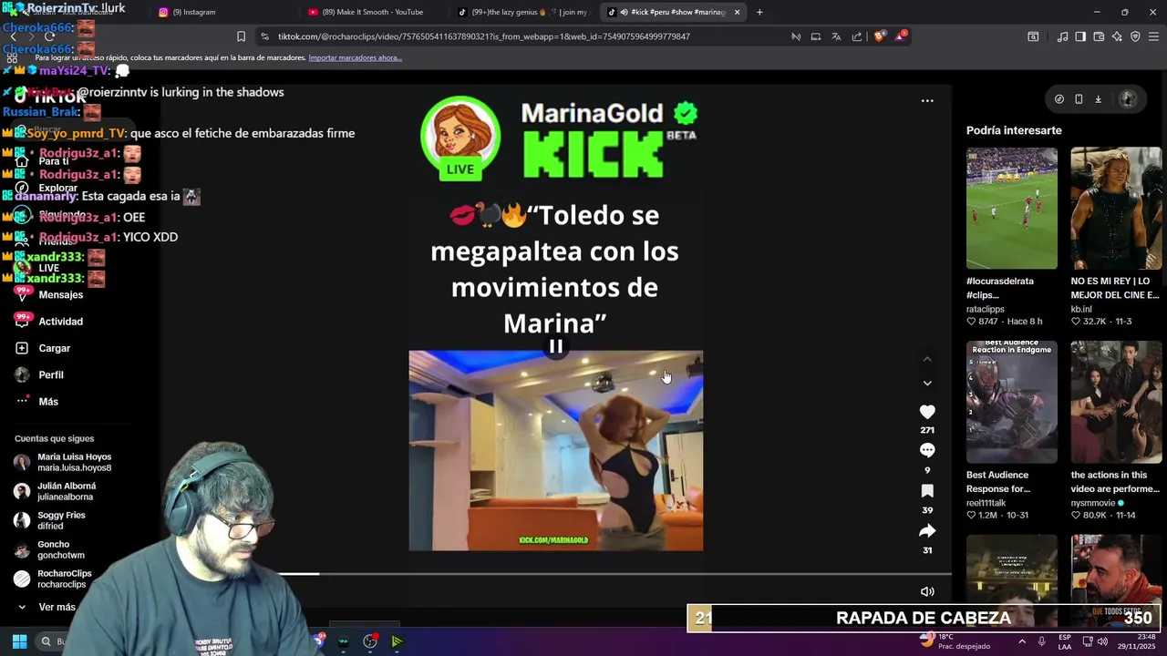The width and height of the screenshot is (1167, 656).
Task: Like the video with the heart icon
Action: pos(927,412)
